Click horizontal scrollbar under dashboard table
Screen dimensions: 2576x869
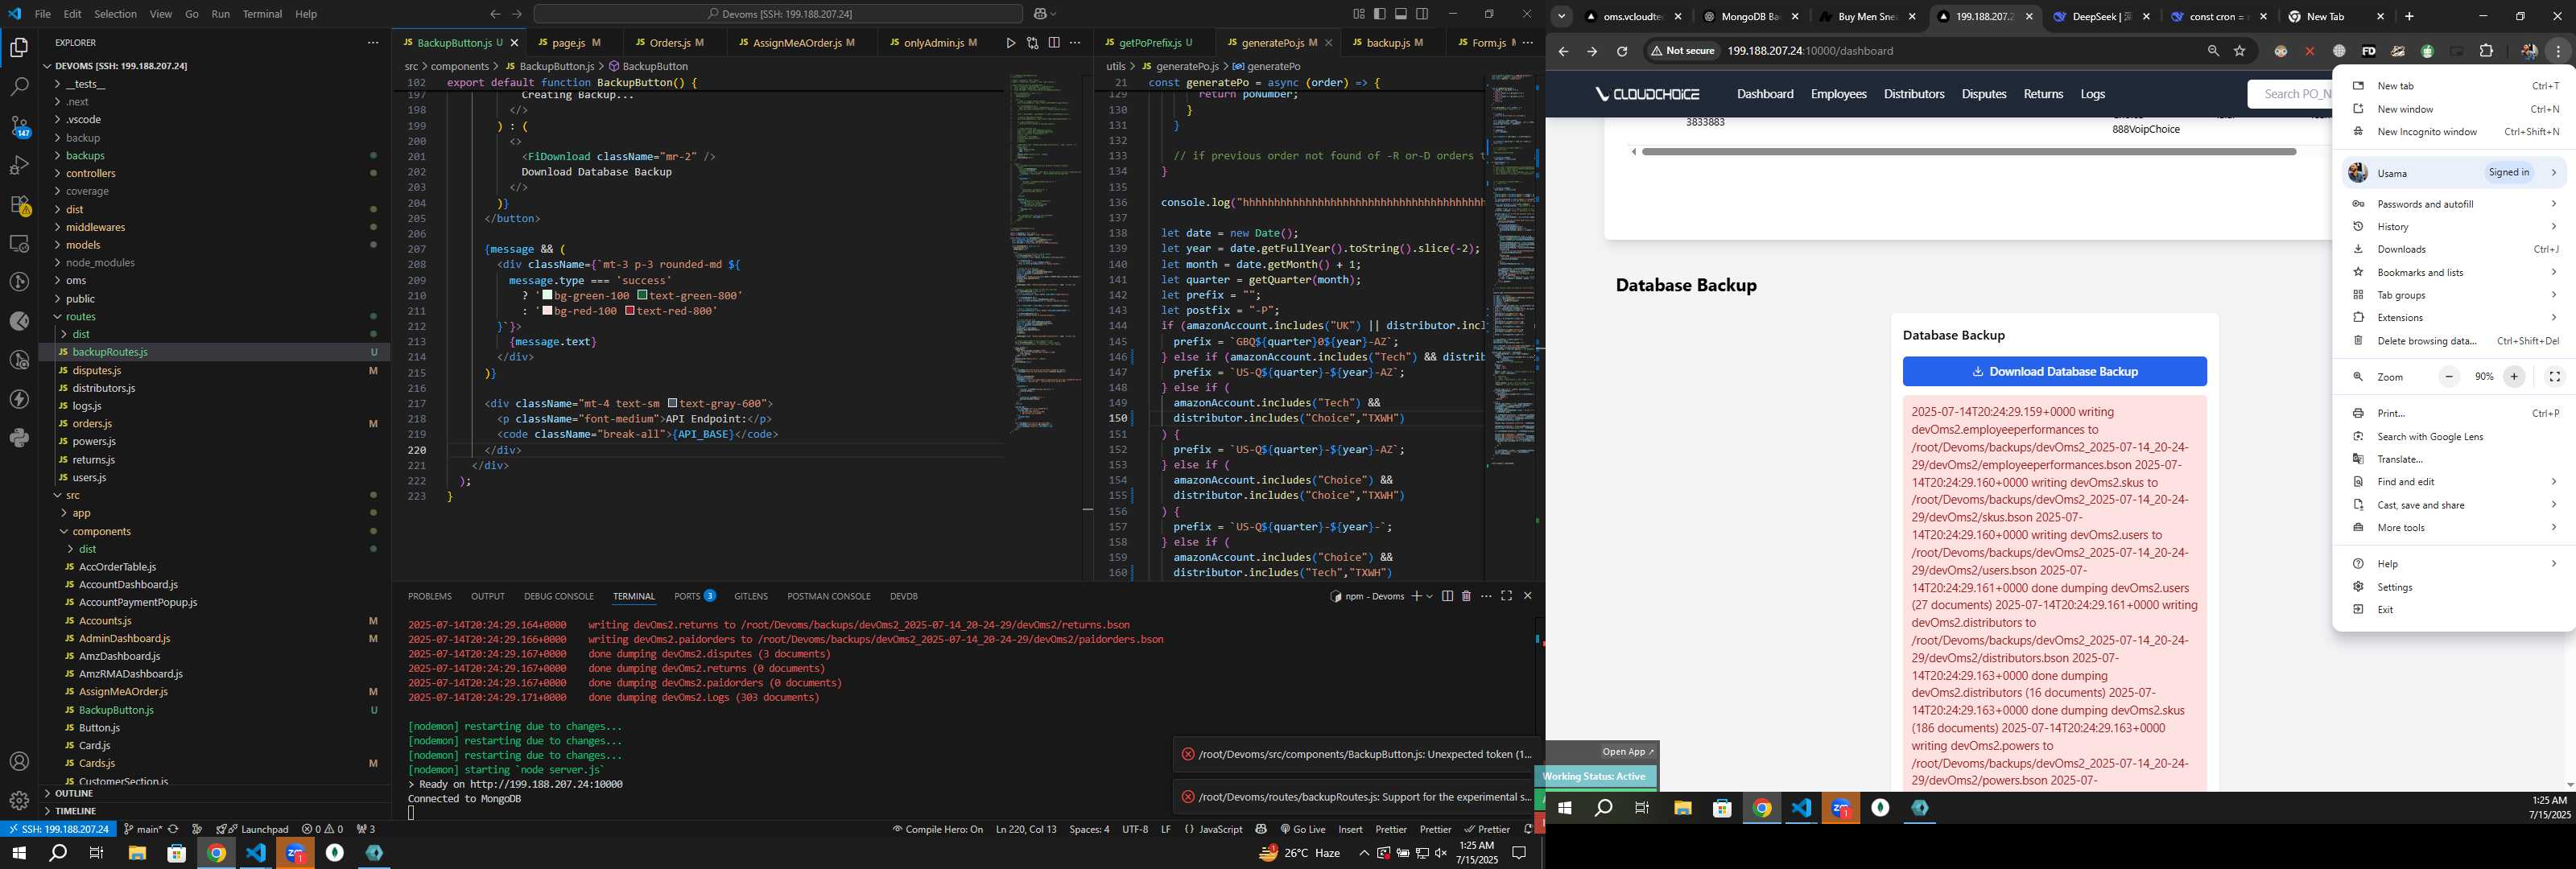click(1968, 152)
